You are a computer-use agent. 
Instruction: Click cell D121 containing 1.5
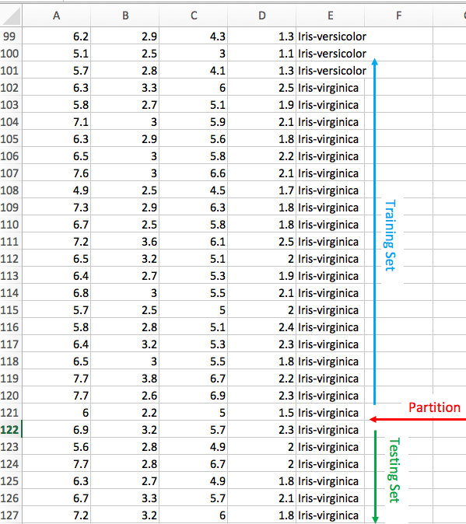tap(261, 413)
